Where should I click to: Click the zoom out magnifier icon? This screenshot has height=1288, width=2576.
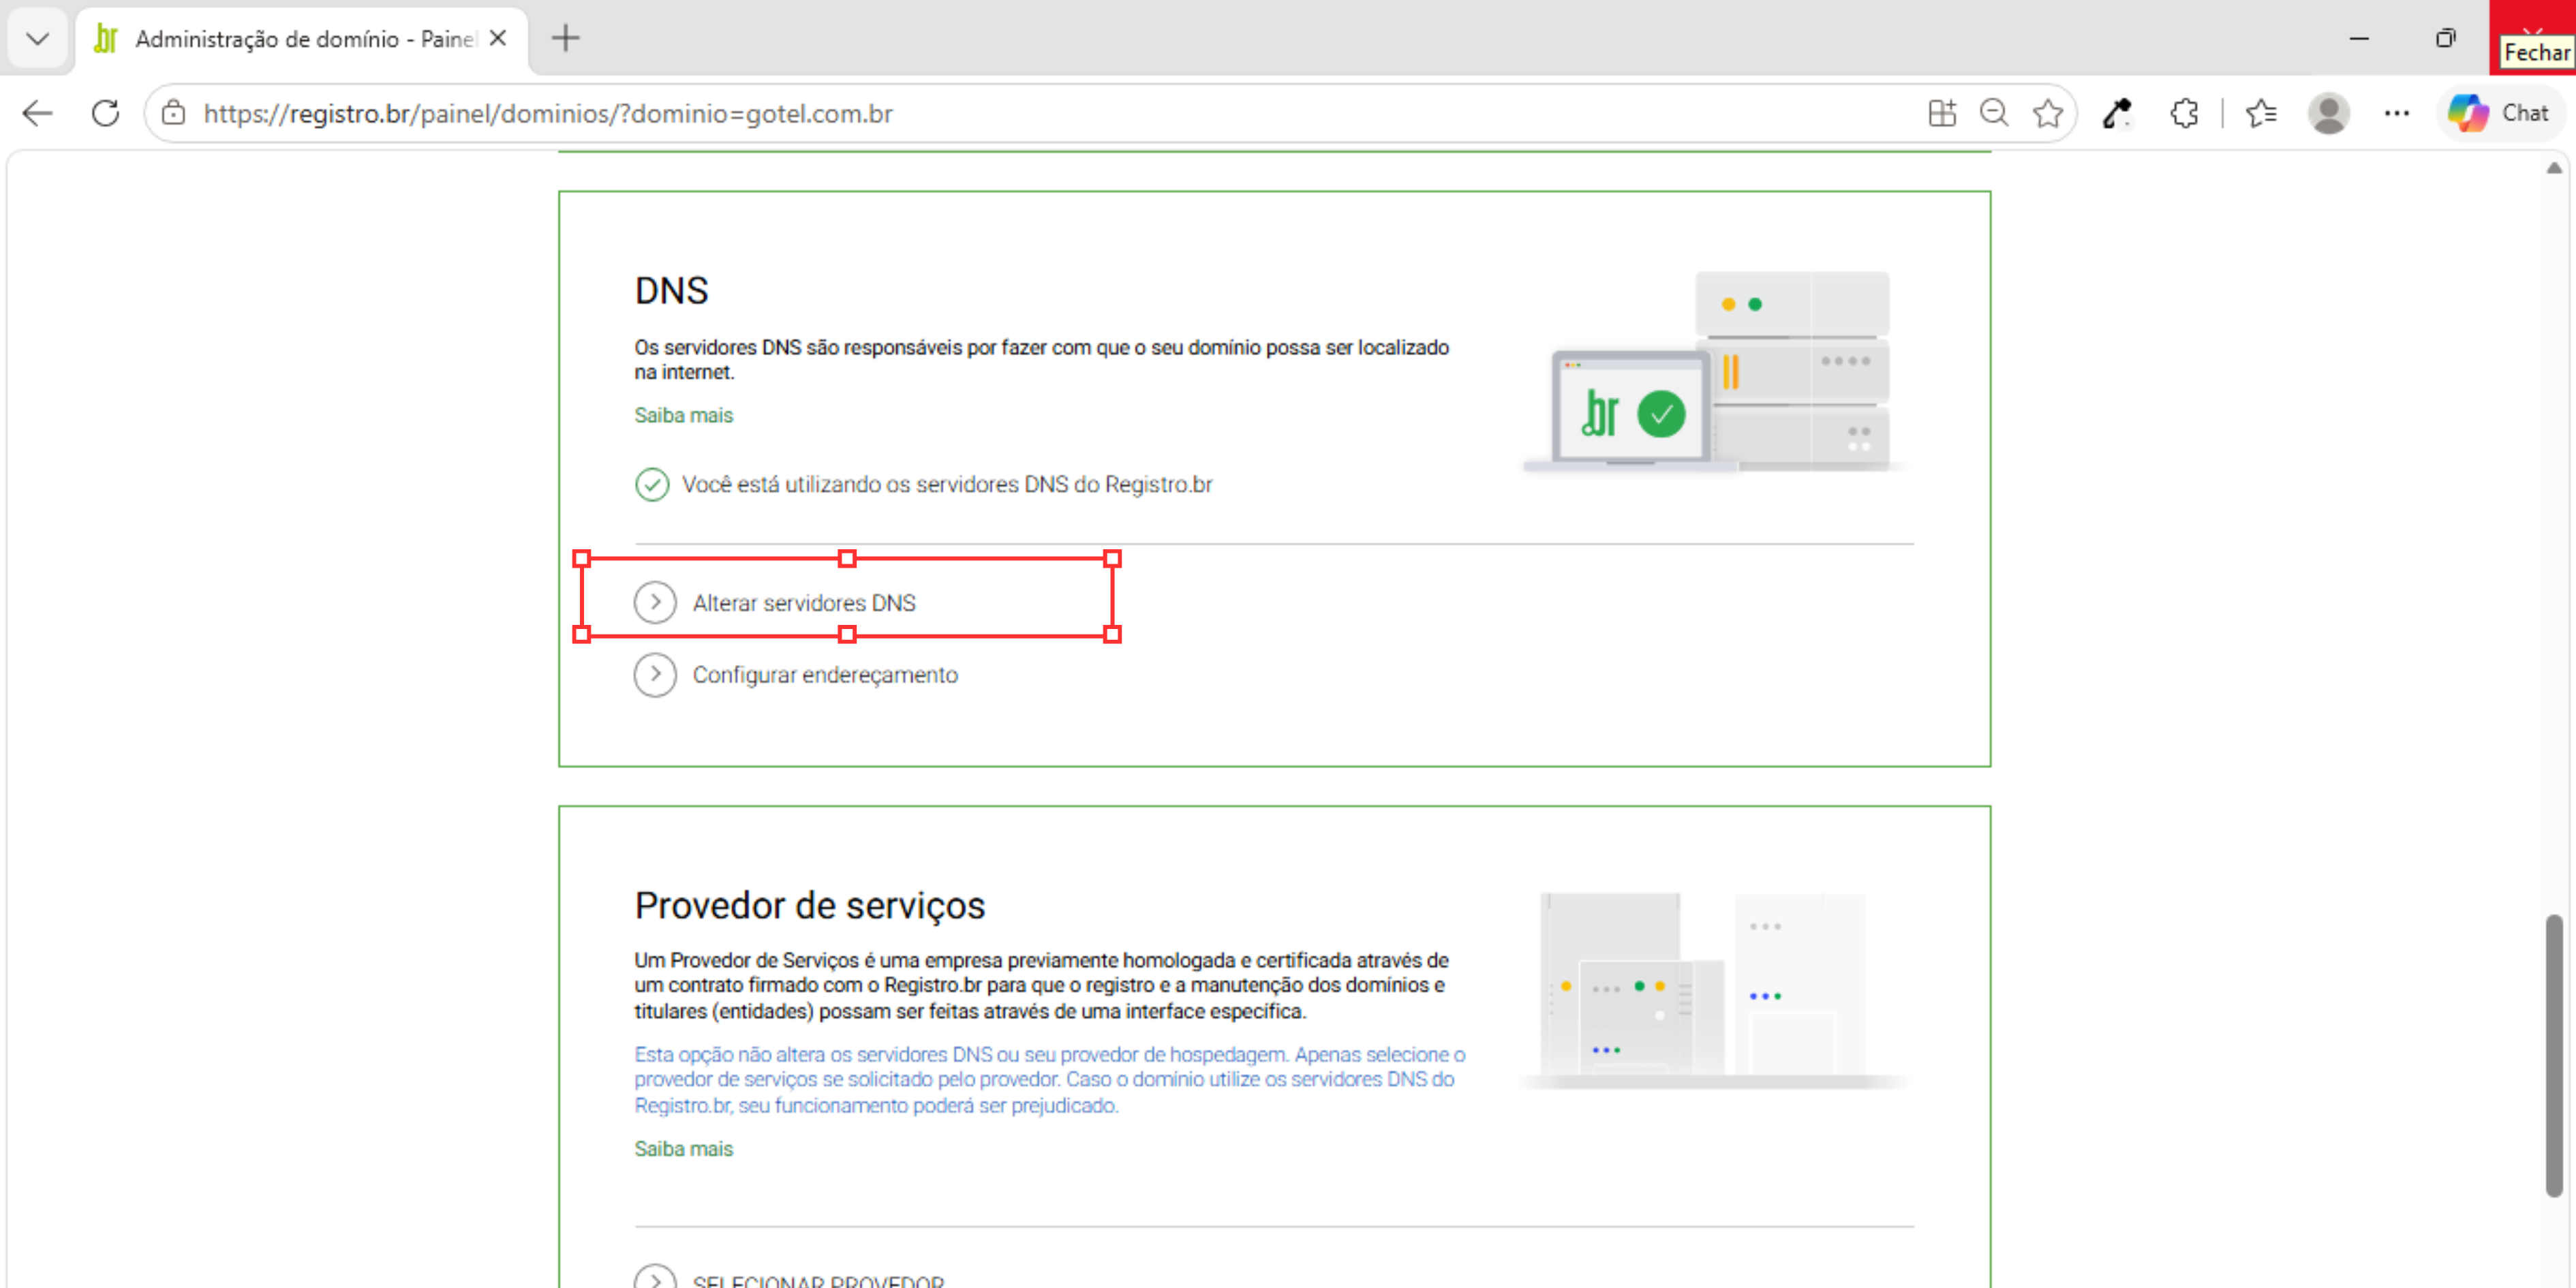coord(1994,113)
